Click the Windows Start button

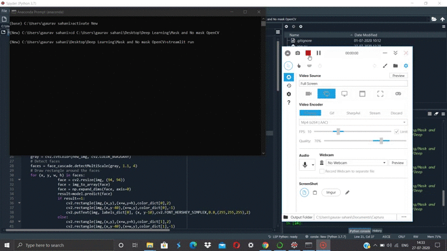pos(7,245)
